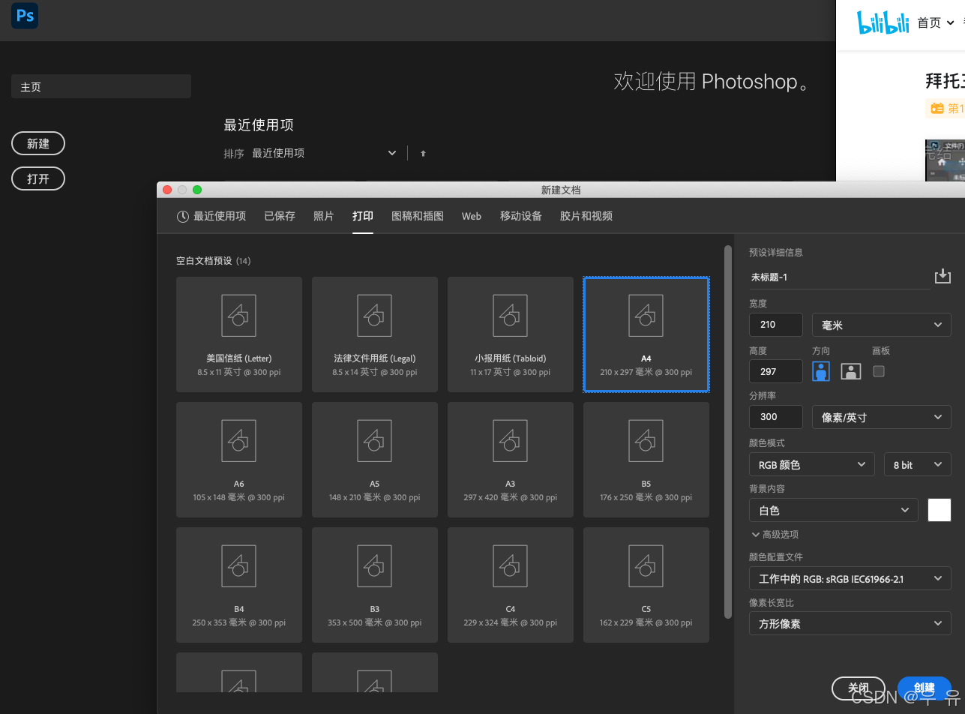
Task: Click the B5 preset document icon
Action: (x=646, y=440)
